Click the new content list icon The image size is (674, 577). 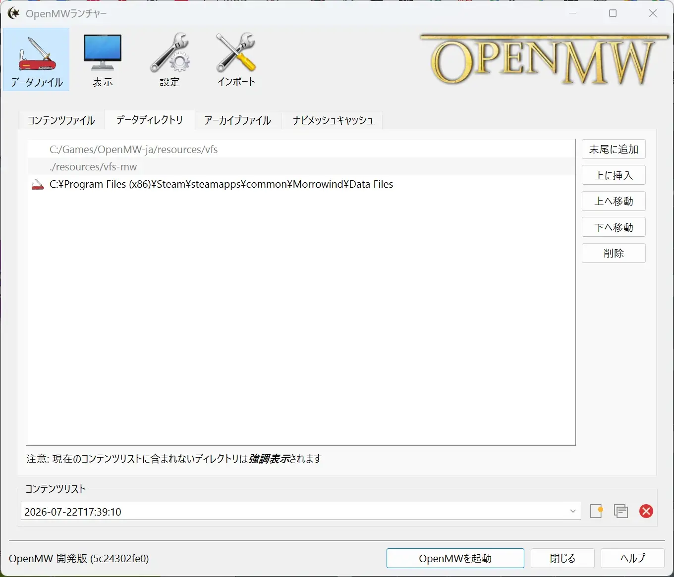coord(596,511)
